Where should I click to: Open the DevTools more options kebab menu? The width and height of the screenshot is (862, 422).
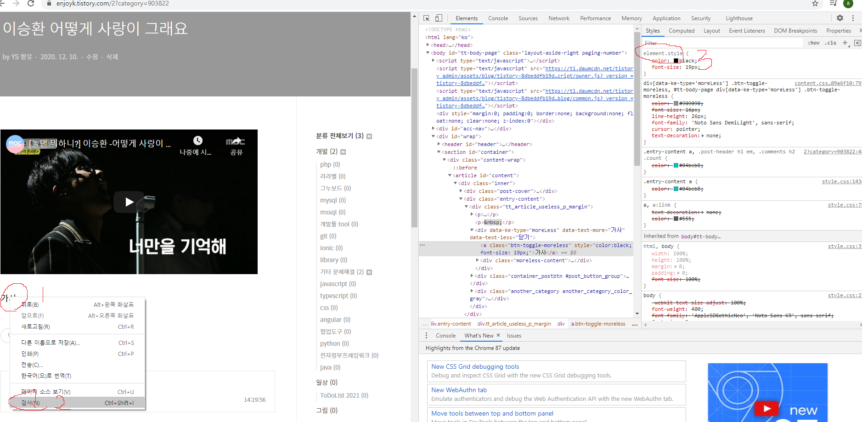tap(853, 18)
